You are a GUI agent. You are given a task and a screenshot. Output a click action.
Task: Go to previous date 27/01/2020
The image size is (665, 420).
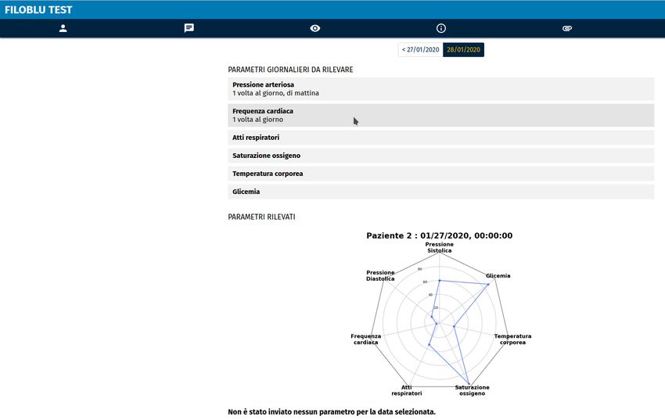click(x=420, y=49)
